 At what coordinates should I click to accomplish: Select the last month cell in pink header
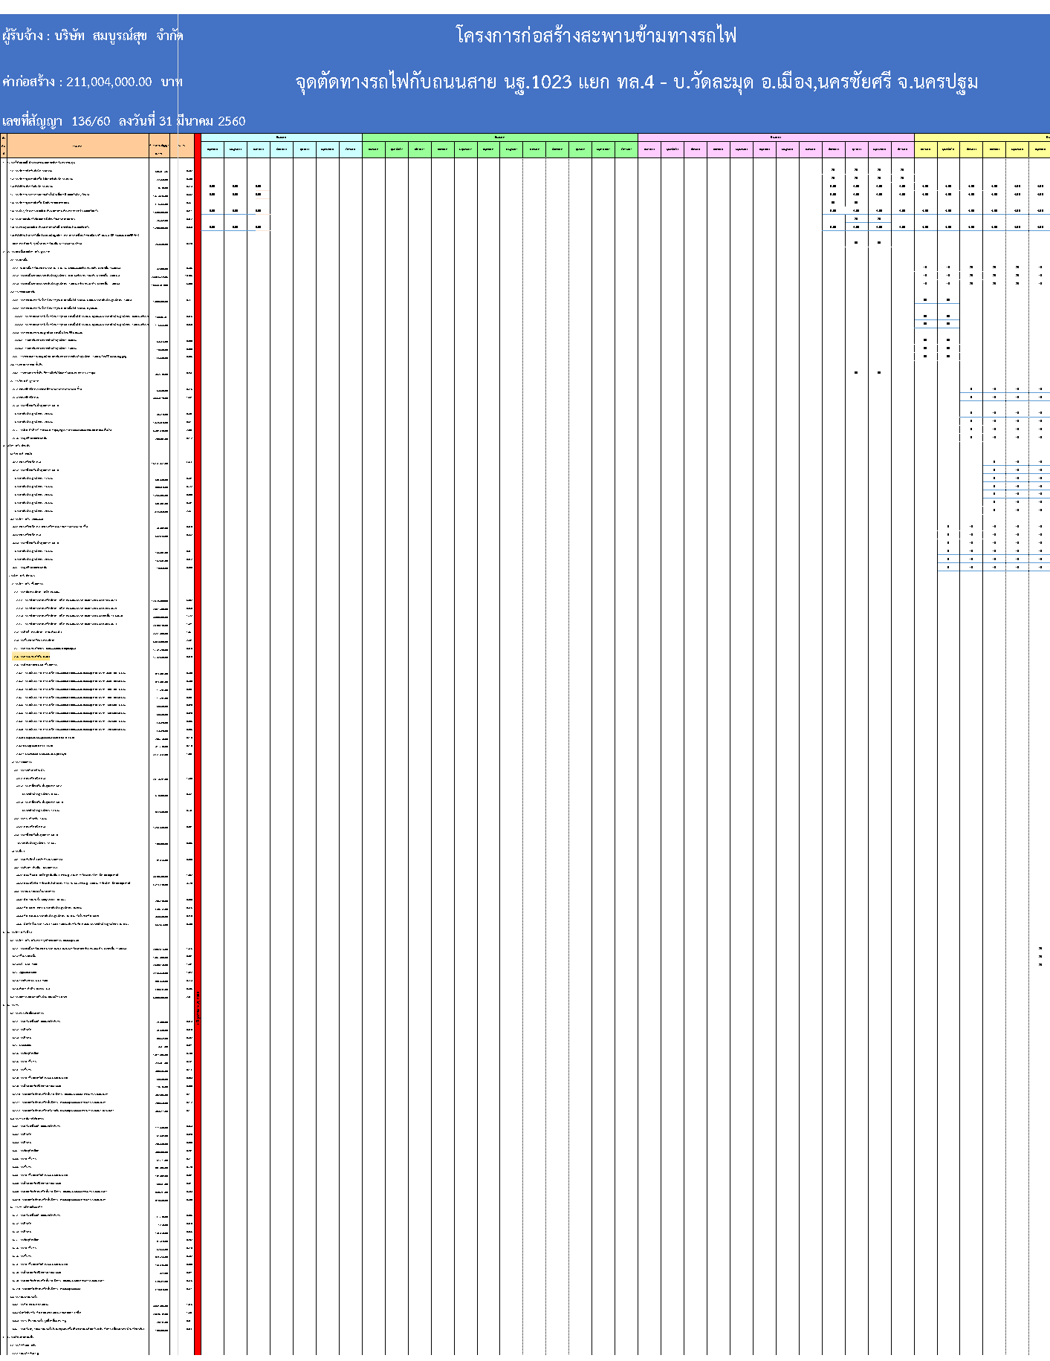point(902,149)
